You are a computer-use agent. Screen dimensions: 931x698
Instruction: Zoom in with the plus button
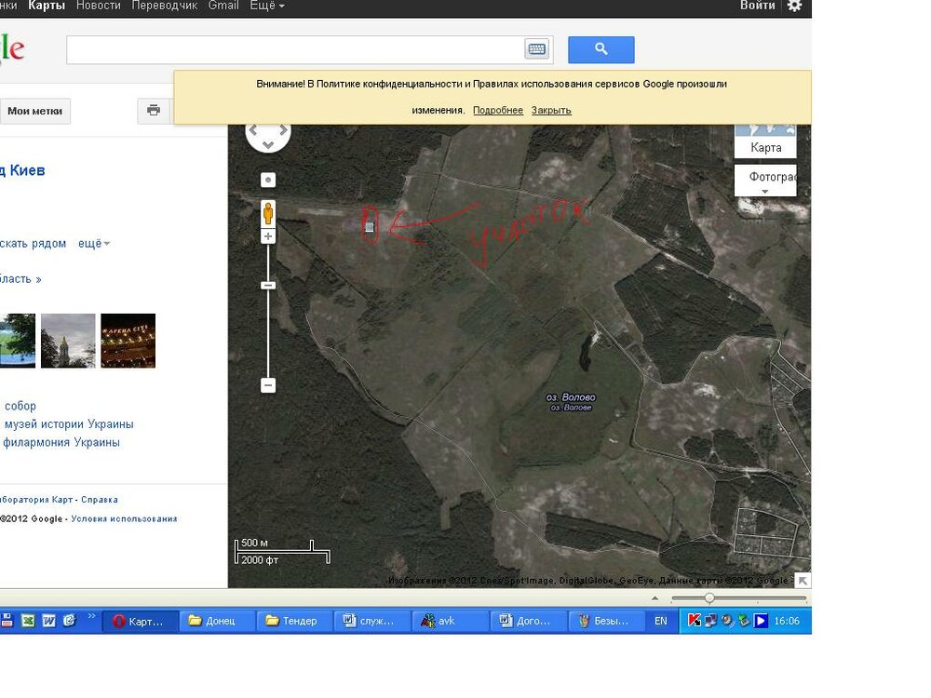(268, 236)
